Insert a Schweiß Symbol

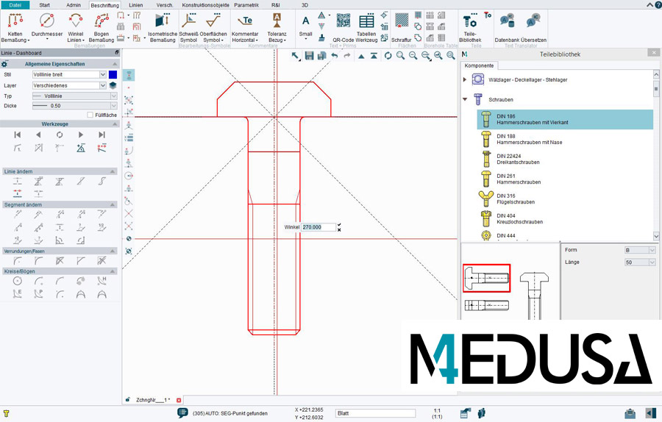point(189,27)
